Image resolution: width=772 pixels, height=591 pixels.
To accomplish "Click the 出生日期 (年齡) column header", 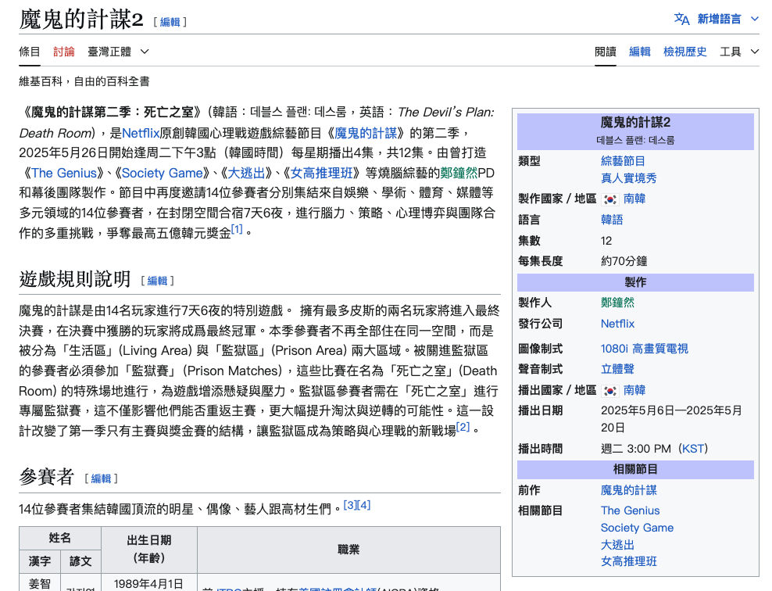I will pos(149,550).
